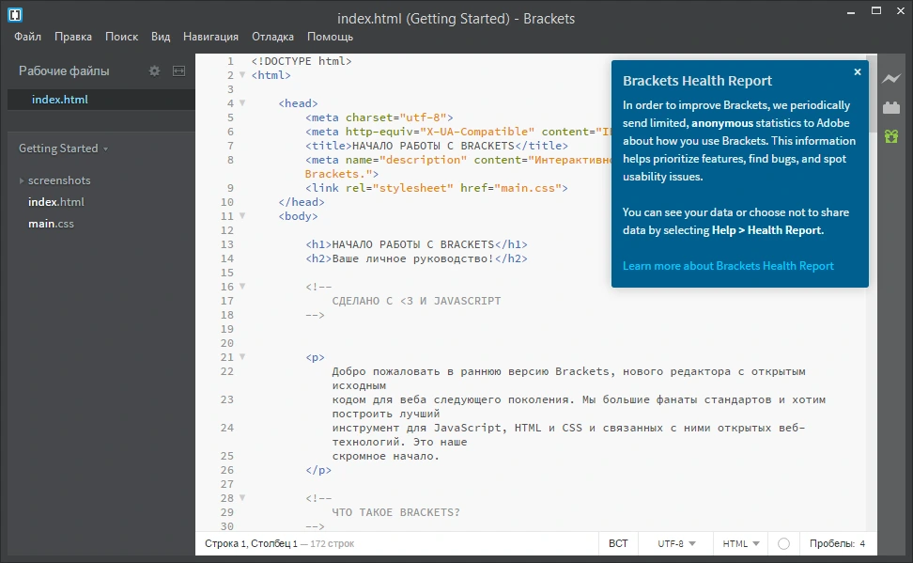Viewport: 913px width, 563px height.
Task: Click the green gift update icon
Action: point(890,136)
